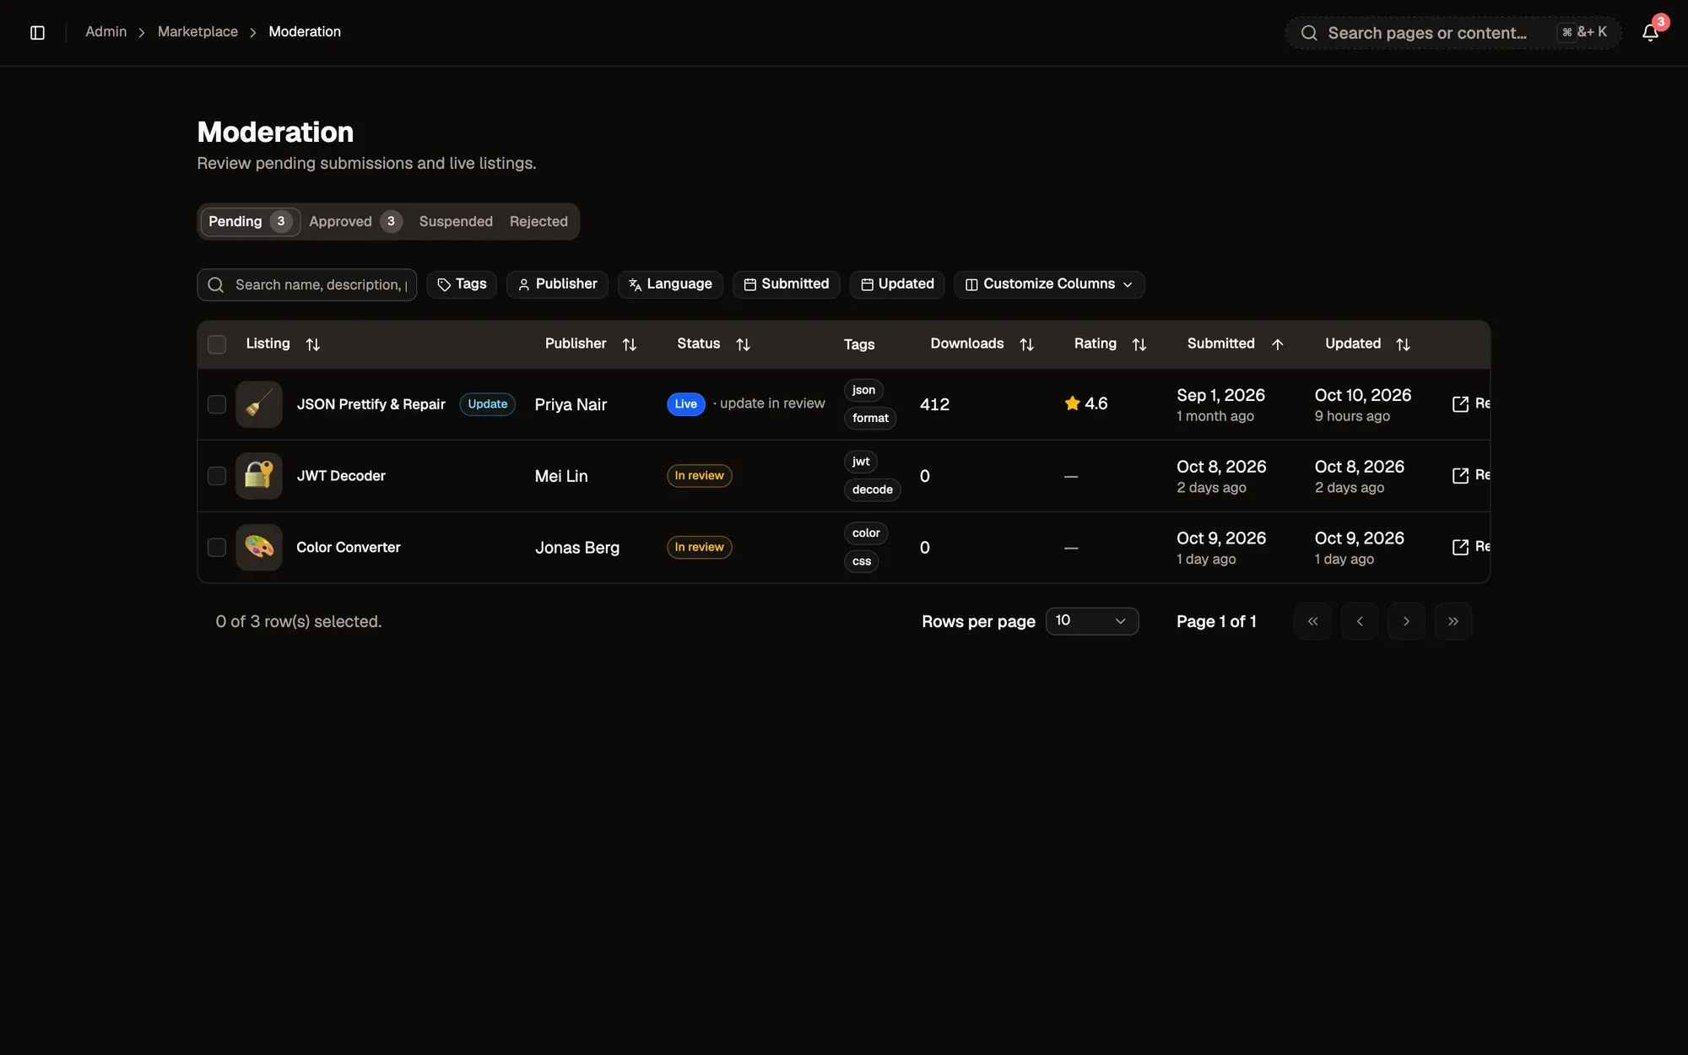
Task: Click Color Converter's In review badge
Action: (700, 547)
